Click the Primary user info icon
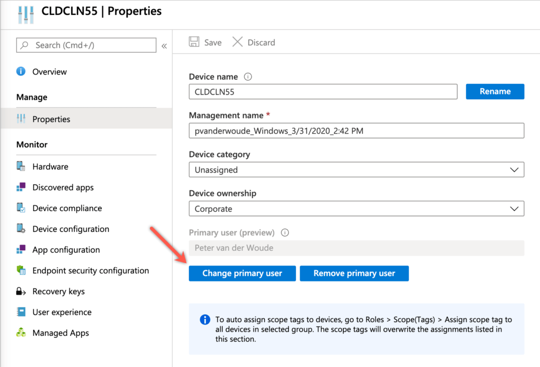The height and width of the screenshot is (367, 540). 285,232
